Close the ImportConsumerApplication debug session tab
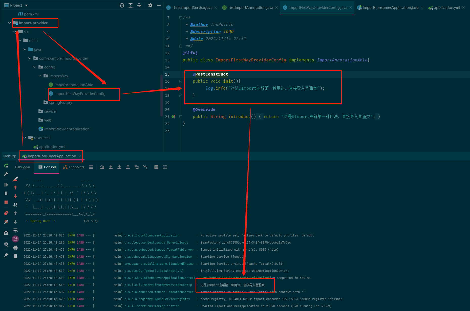 click(80, 156)
